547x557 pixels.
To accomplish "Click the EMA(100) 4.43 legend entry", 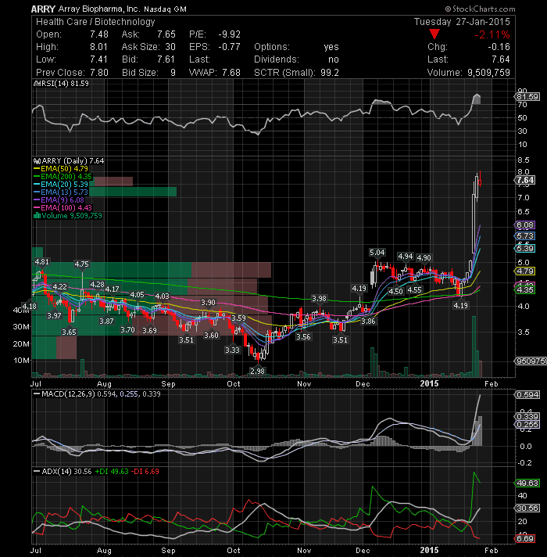I will click(63, 208).
